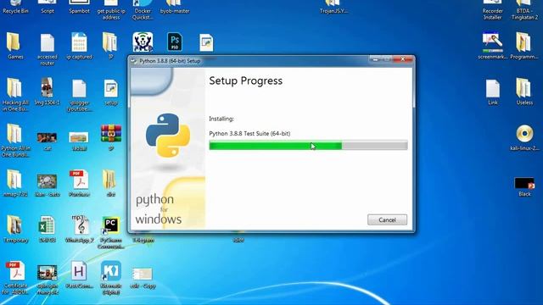Open the Recycle Bin on desktop
This screenshot has height=305, width=543.
(x=15, y=7)
